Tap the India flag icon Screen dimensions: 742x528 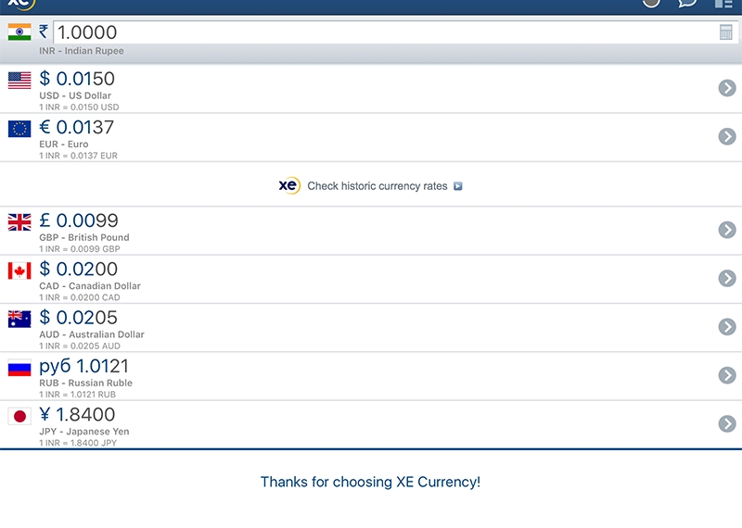tap(19, 32)
